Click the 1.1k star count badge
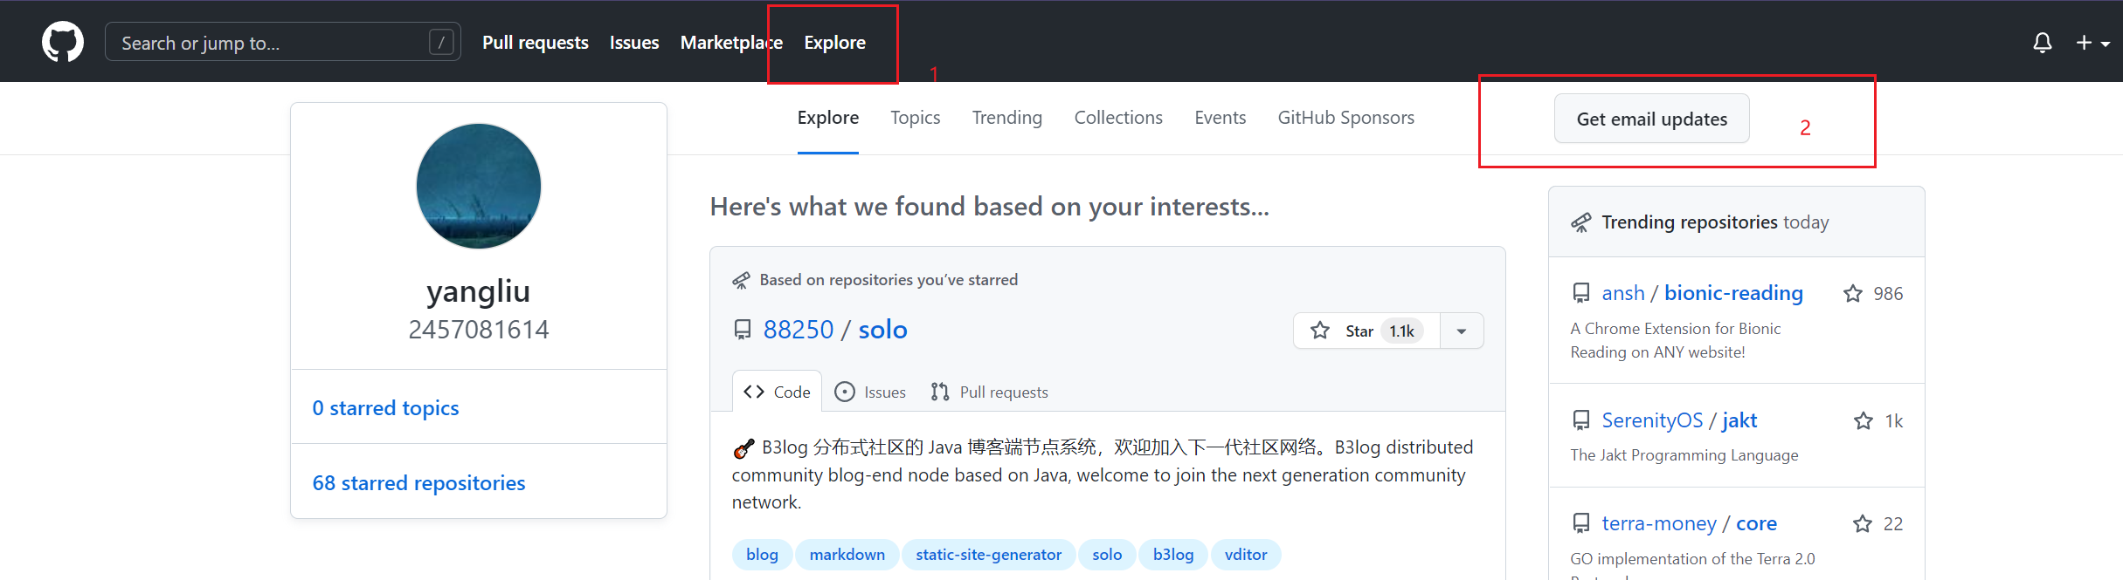 [1402, 331]
